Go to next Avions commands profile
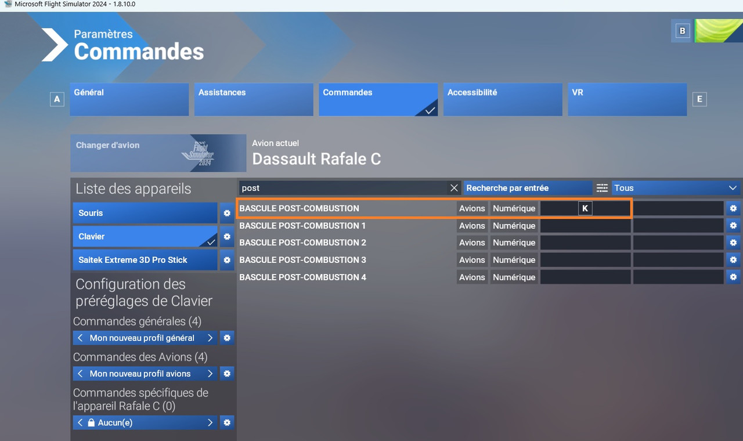The width and height of the screenshot is (743, 441). tap(210, 374)
